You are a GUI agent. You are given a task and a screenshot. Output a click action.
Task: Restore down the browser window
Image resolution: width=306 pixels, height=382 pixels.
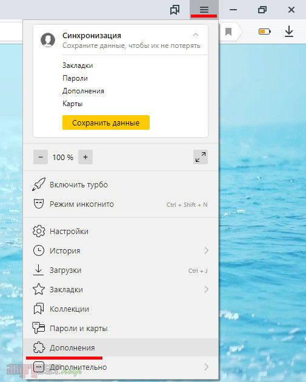[262, 10]
